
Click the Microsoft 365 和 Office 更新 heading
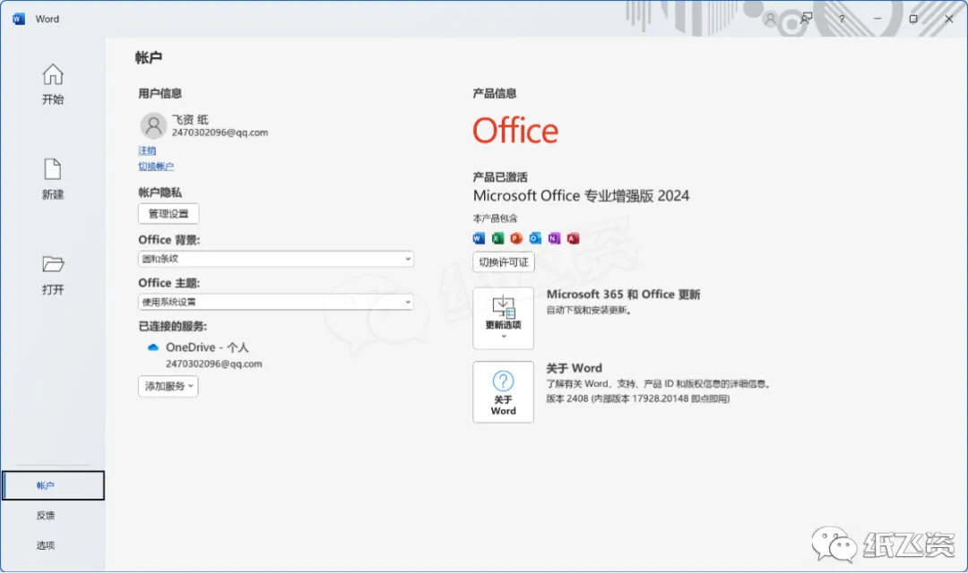coord(624,295)
